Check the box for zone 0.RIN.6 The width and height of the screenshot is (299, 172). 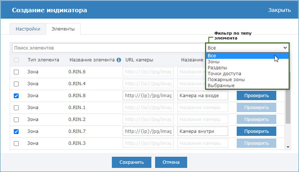coord(16,72)
